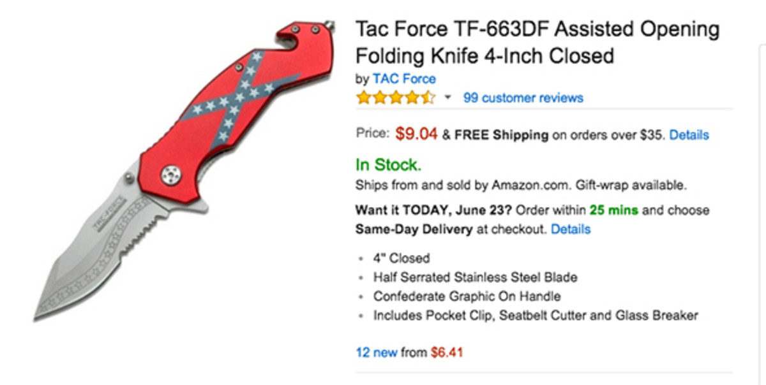Open the 99 customer reviews link

tap(523, 98)
